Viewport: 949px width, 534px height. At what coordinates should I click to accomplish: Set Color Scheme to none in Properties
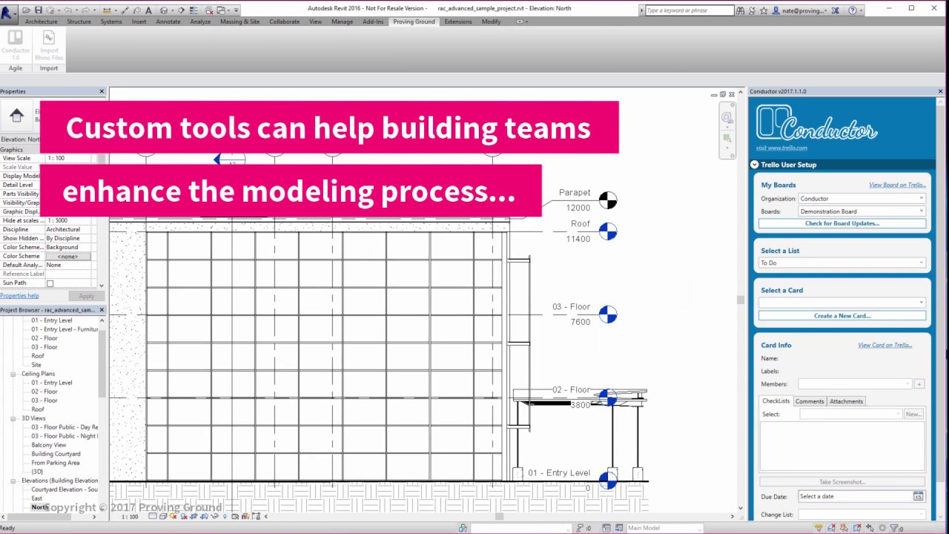point(67,256)
